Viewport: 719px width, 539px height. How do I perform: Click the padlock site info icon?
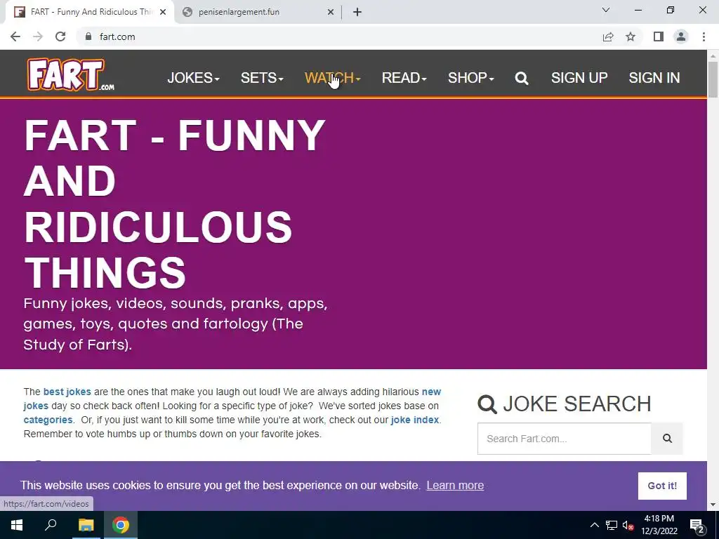tap(88, 36)
